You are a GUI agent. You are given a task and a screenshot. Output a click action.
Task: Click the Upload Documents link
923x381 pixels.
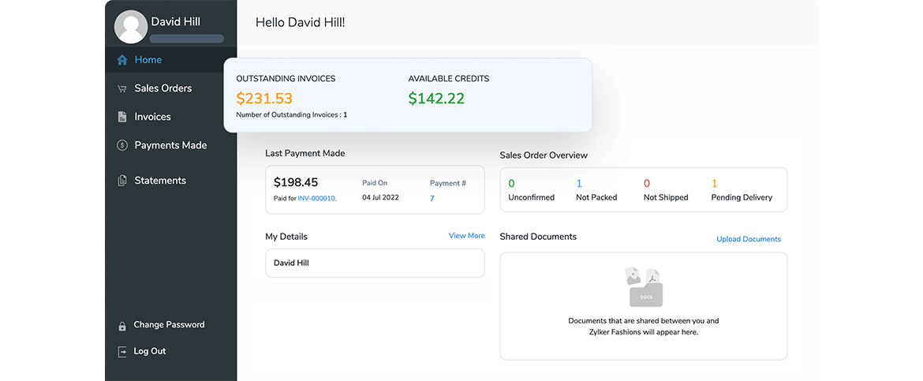(x=748, y=239)
